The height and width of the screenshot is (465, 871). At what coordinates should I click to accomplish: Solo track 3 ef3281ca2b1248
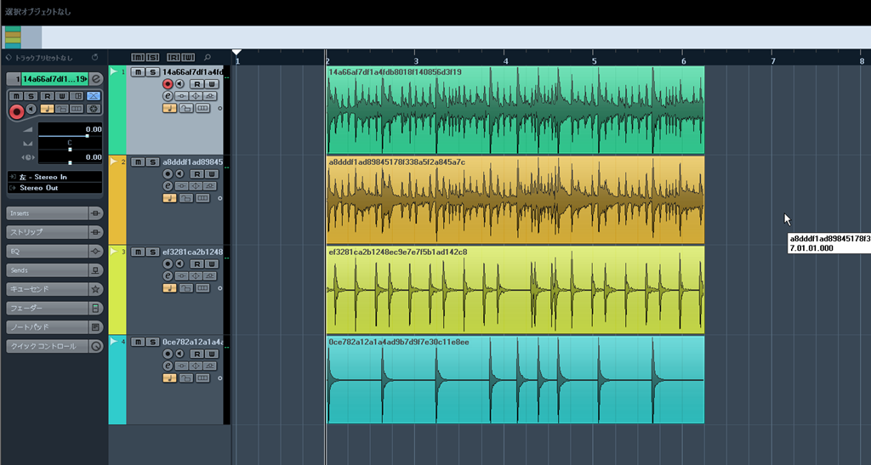[152, 252]
